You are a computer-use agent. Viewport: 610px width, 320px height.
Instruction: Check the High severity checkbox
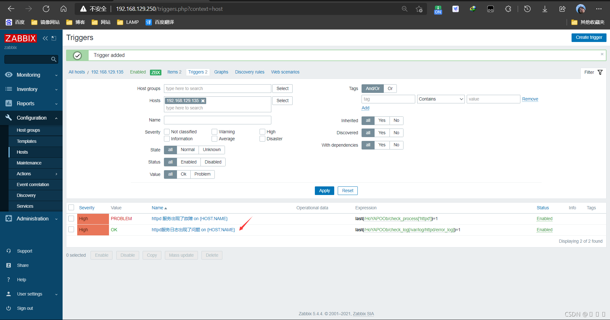pos(262,132)
